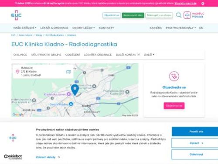
Task: Click the Kladno city label on map
Action: (x=87, y=106)
